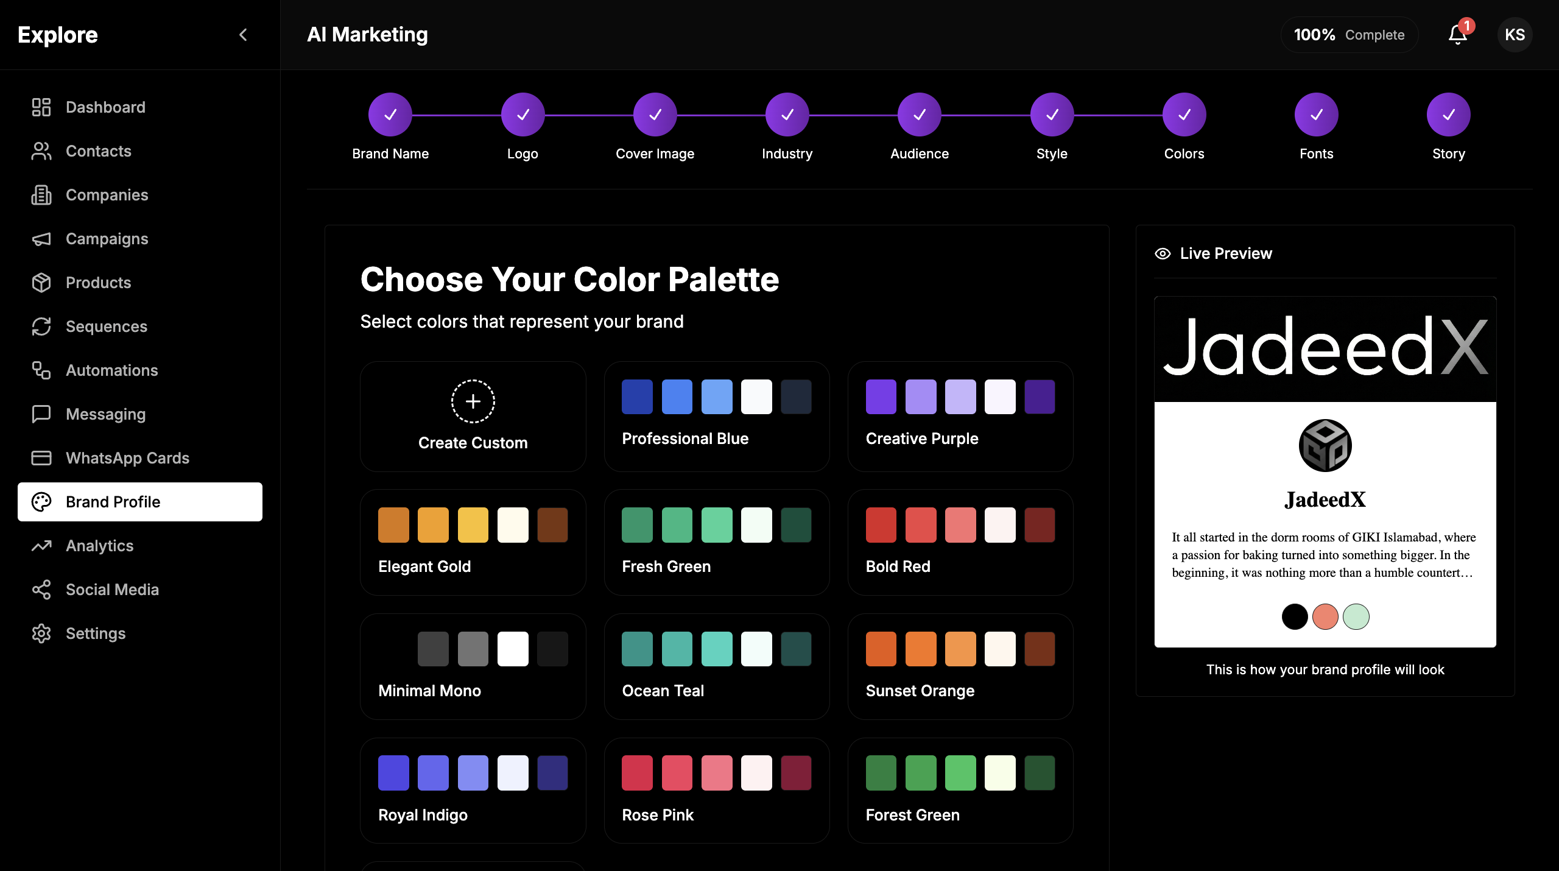
Task: Click the Social Media share icon
Action: (x=41, y=590)
